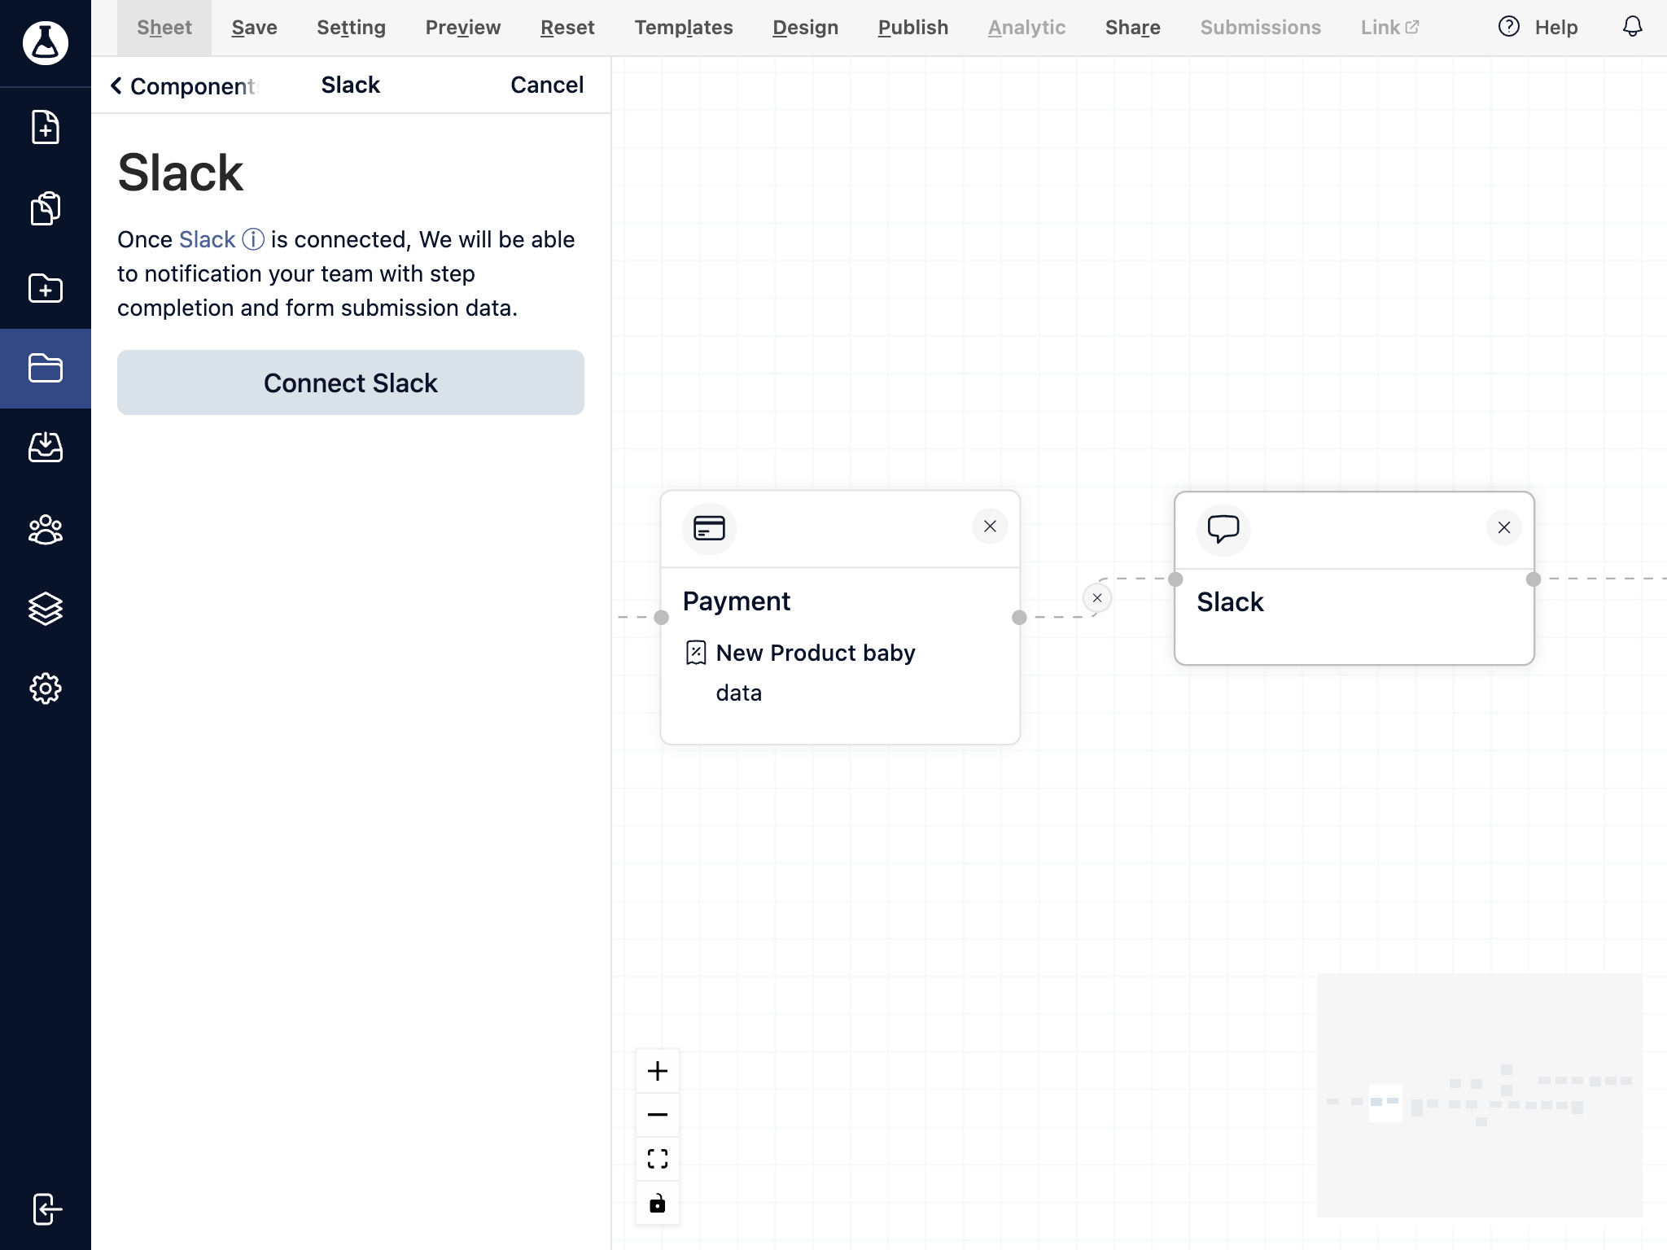Click Share in the top bar
Screen dimensions: 1667x1250
(x=1133, y=28)
